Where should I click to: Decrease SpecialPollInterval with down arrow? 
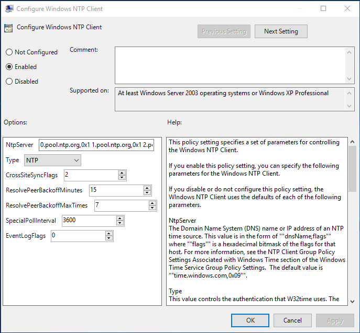coord(120,223)
